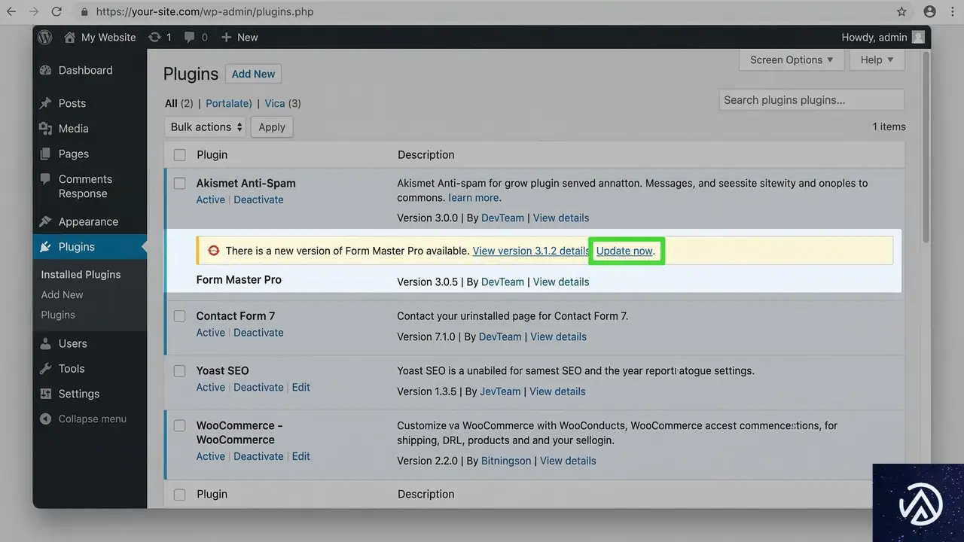Open Dashboard from the sidebar
The width and height of the screenshot is (964, 542).
tap(85, 70)
